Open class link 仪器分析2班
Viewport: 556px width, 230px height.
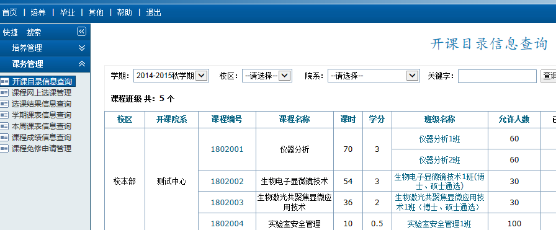click(439, 160)
